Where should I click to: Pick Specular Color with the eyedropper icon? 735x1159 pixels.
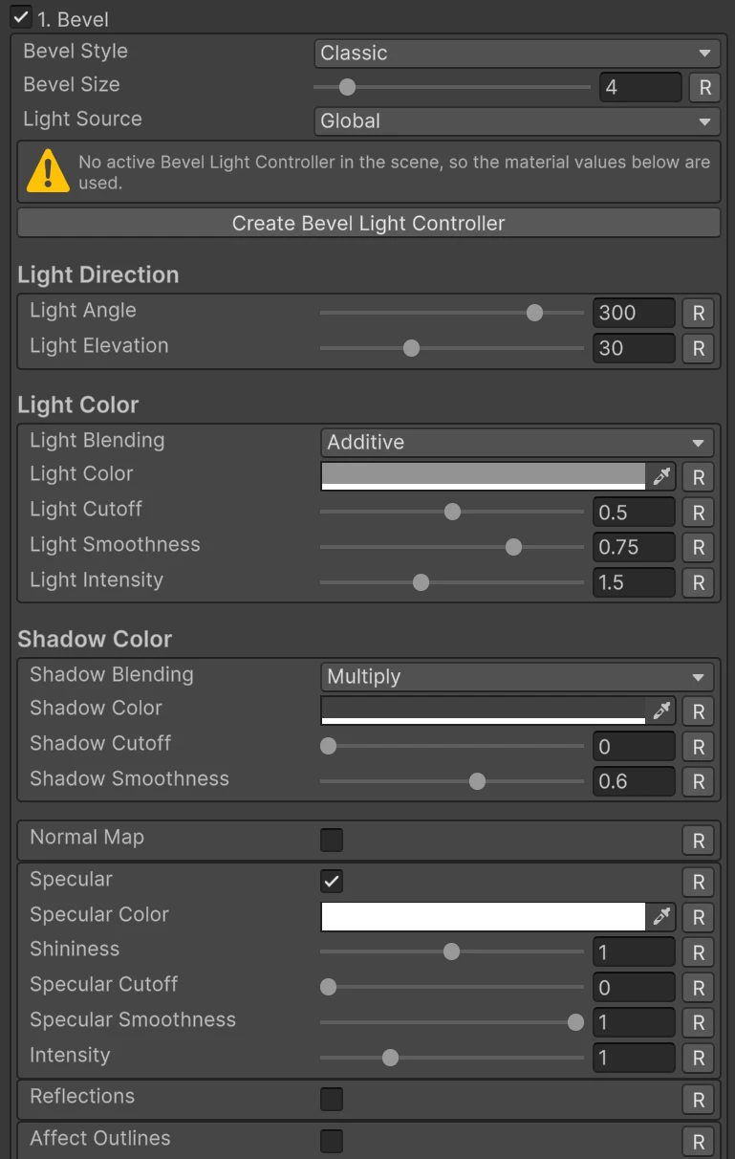[661, 917]
